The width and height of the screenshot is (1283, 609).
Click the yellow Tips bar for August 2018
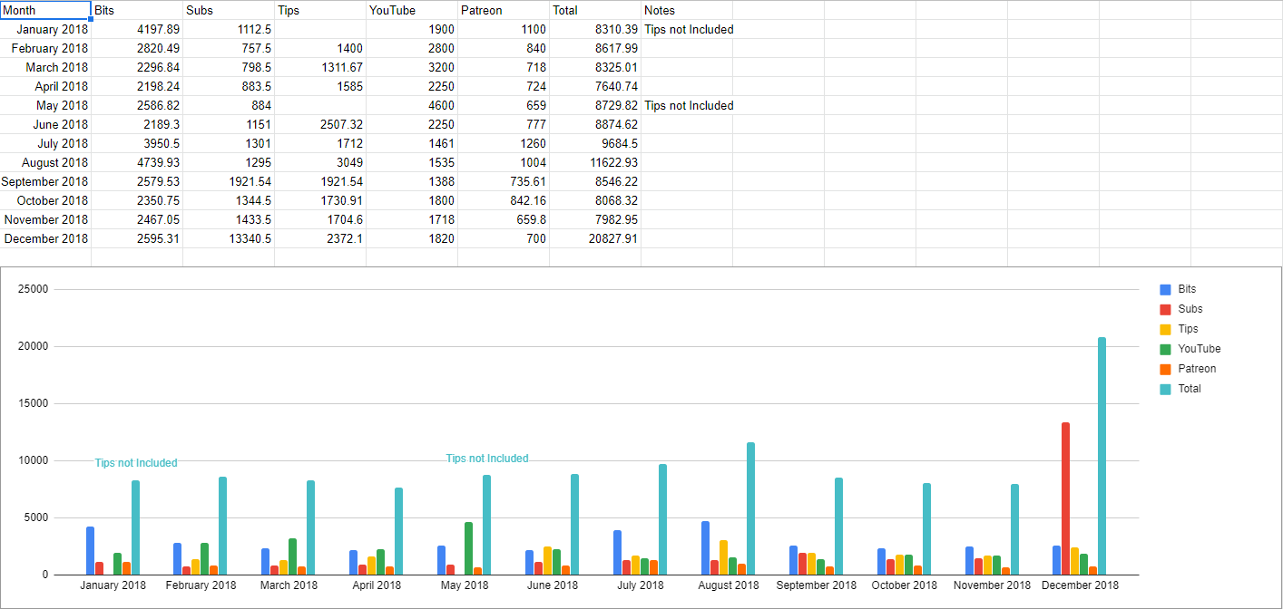(x=723, y=557)
